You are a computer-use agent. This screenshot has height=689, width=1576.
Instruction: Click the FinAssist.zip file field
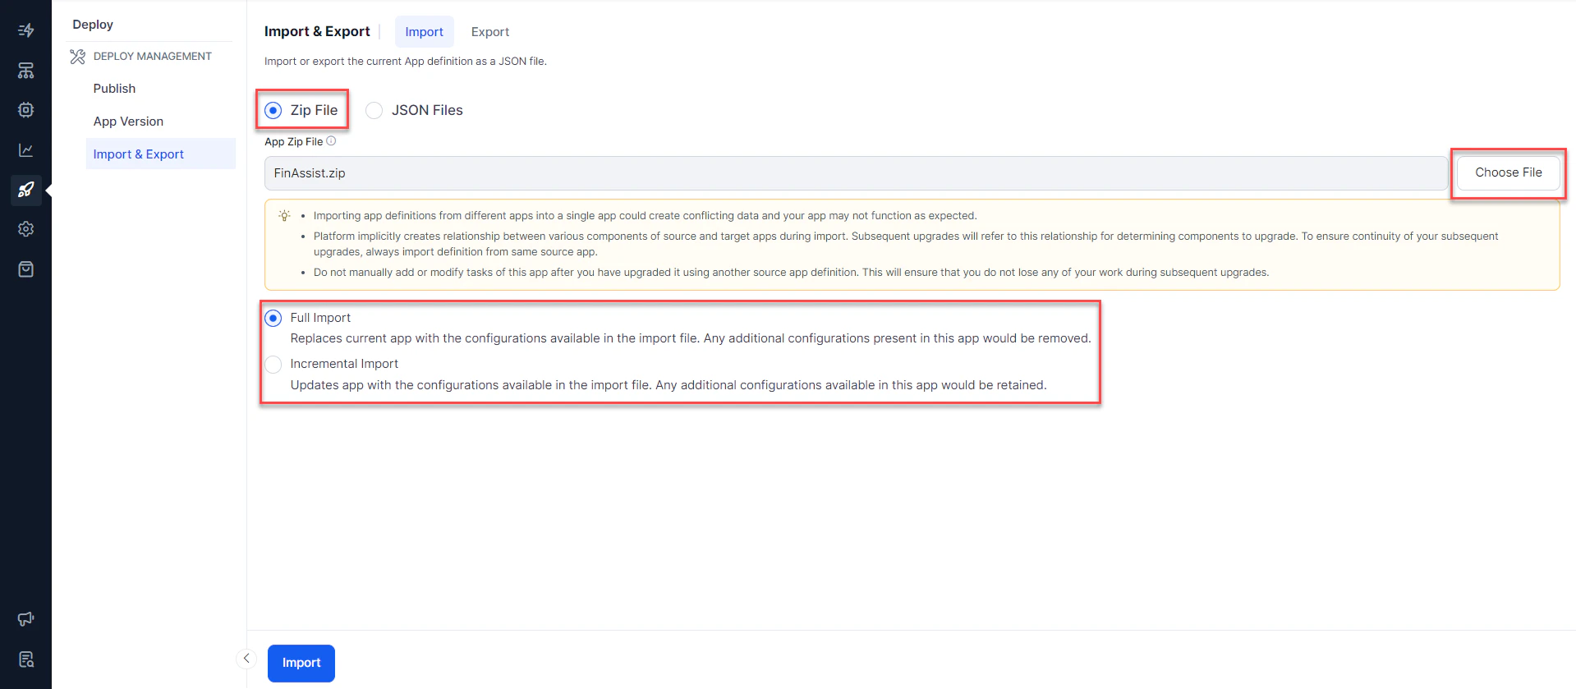point(856,173)
